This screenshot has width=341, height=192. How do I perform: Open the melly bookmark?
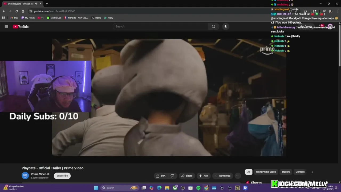[108, 18]
